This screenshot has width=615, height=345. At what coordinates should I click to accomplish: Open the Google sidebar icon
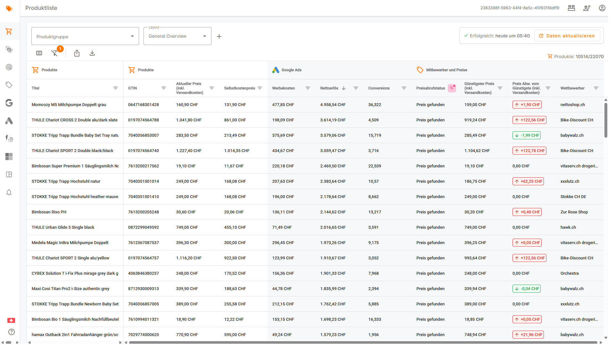coord(9,103)
